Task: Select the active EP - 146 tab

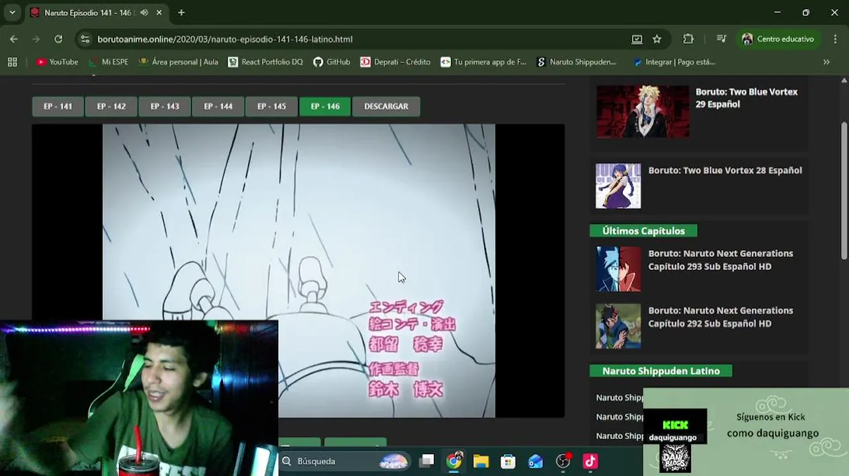Action: pos(325,106)
